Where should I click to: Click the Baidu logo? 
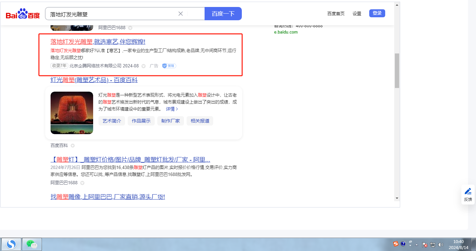(x=23, y=14)
